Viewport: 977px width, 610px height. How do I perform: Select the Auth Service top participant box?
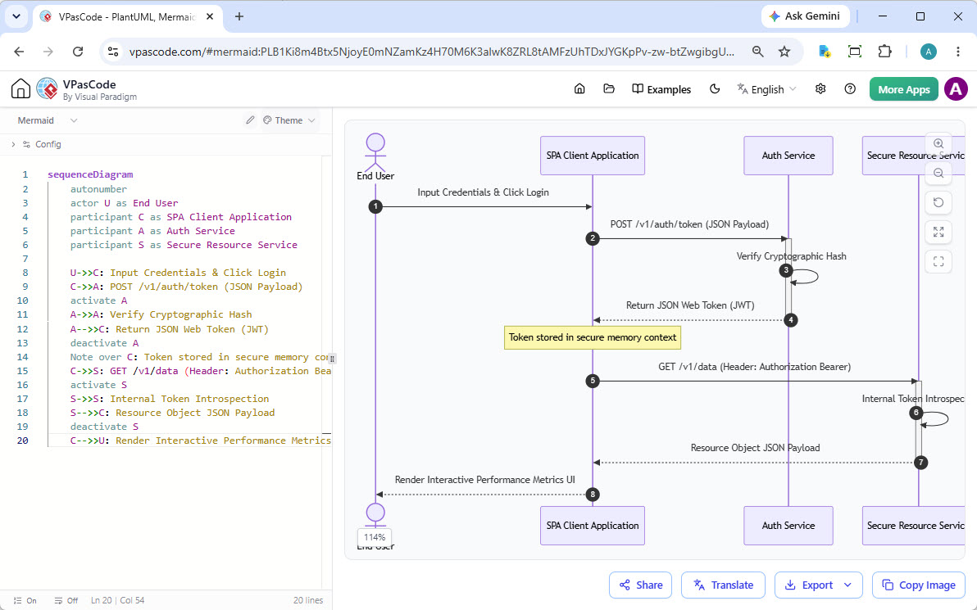788,156
